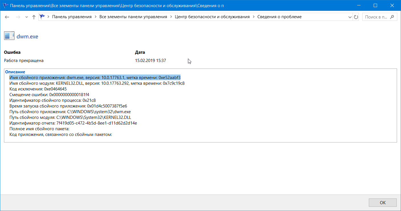This screenshot has width=401, height=211.
Task: Click the search magnifier icon
Action: click(x=392, y=17)
